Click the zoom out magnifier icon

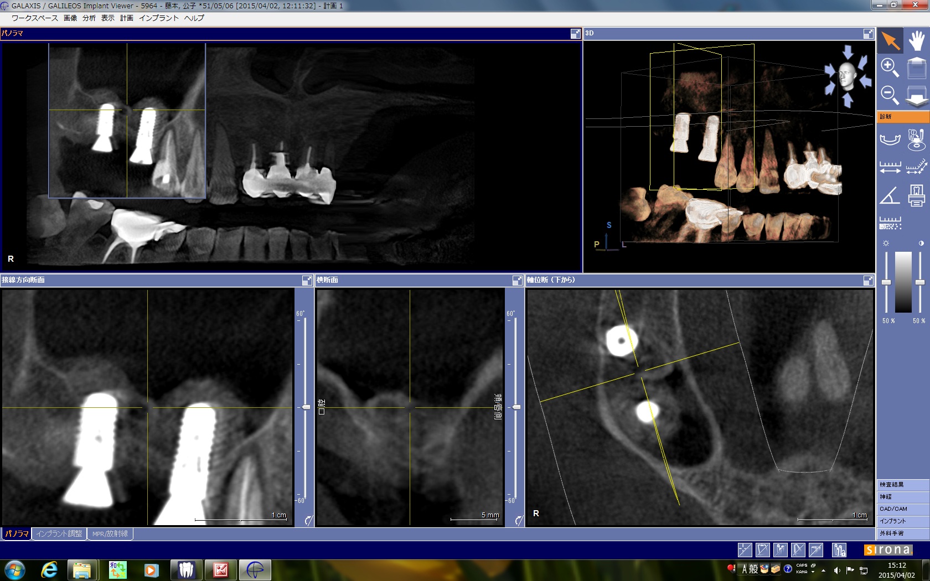point(890,95)
